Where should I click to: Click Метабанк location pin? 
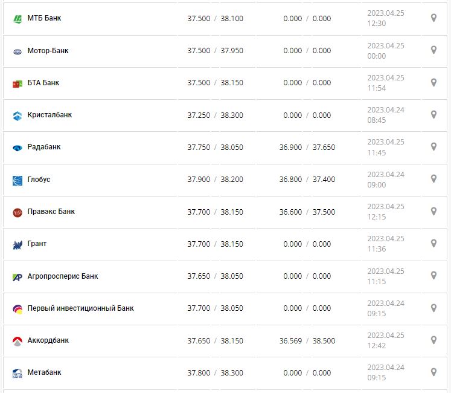[x=433, y=372]
